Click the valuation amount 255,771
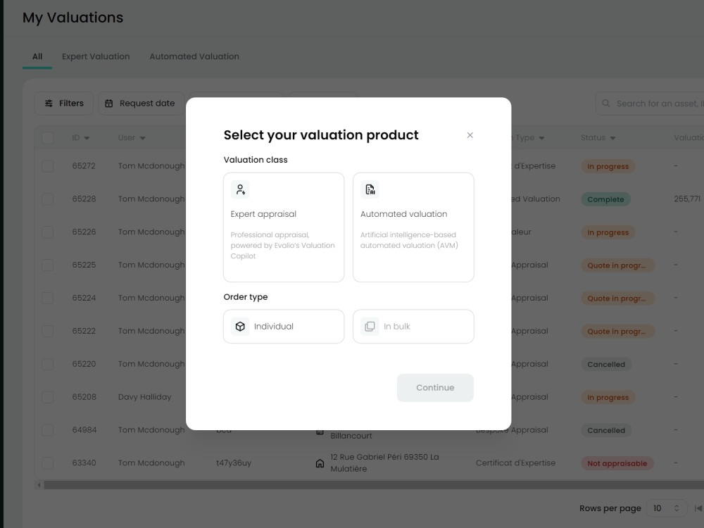704x528 pixels. coord(687,199)
